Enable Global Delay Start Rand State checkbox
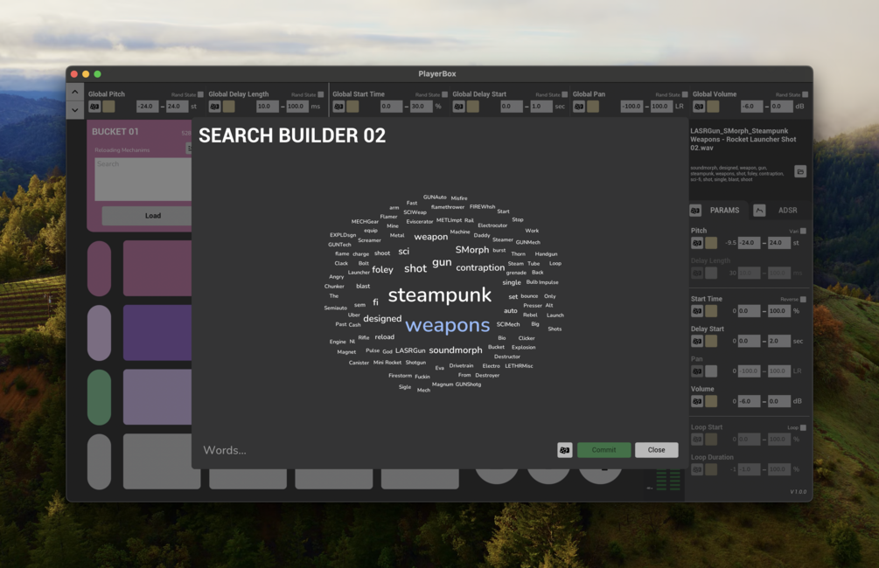 tap(564, 94)
